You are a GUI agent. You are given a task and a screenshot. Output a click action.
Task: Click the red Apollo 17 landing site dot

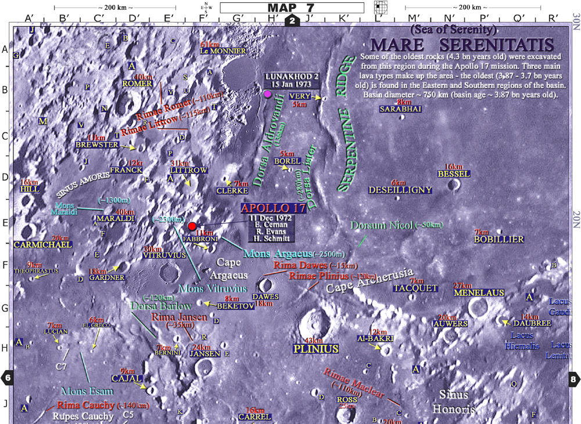pos(192,225)
